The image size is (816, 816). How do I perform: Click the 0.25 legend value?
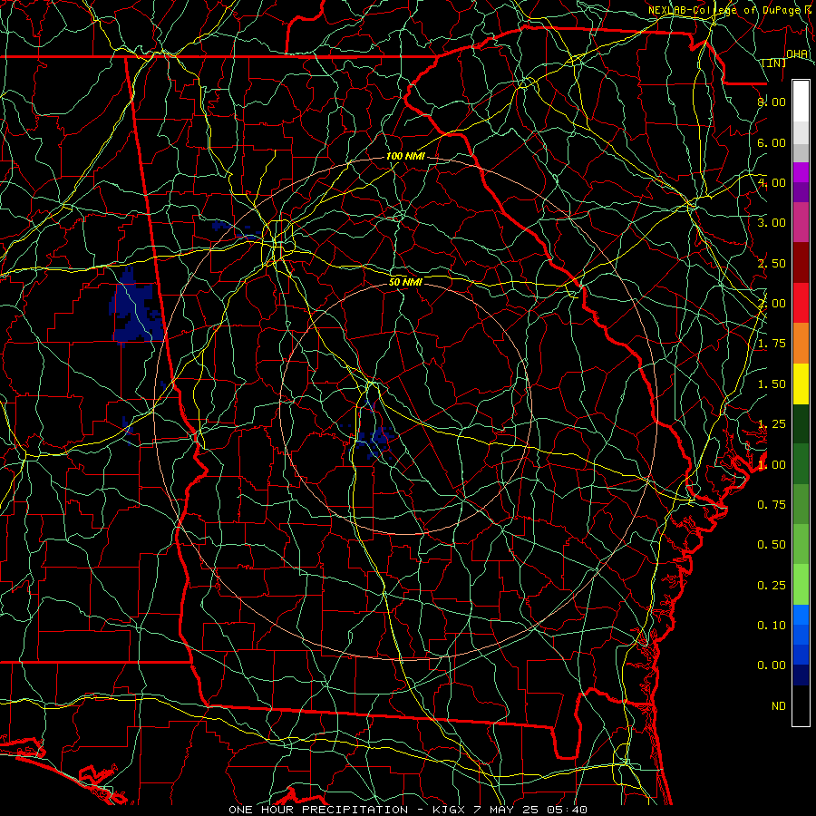point(772,586)
